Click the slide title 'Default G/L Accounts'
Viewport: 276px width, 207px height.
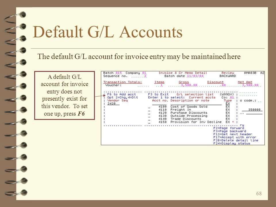[x=108, y=32]
